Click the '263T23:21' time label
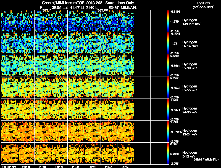Viewport: 221px width, 168px height. click(10, 167)
